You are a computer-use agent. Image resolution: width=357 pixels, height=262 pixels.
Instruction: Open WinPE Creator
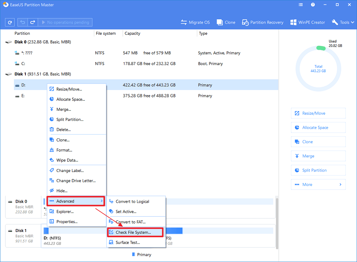pyautogui.click(x=307, y=22)
